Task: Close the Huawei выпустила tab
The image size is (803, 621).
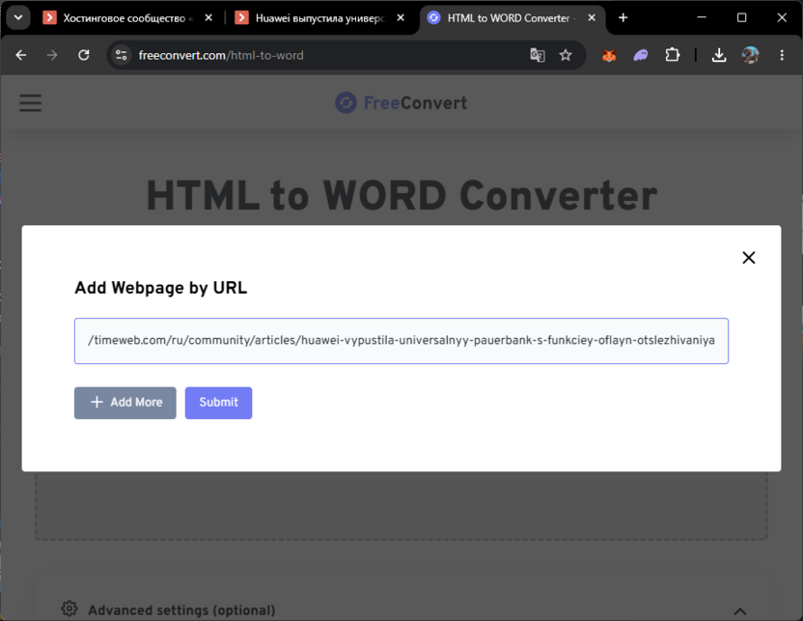Action: click(401, 18)
